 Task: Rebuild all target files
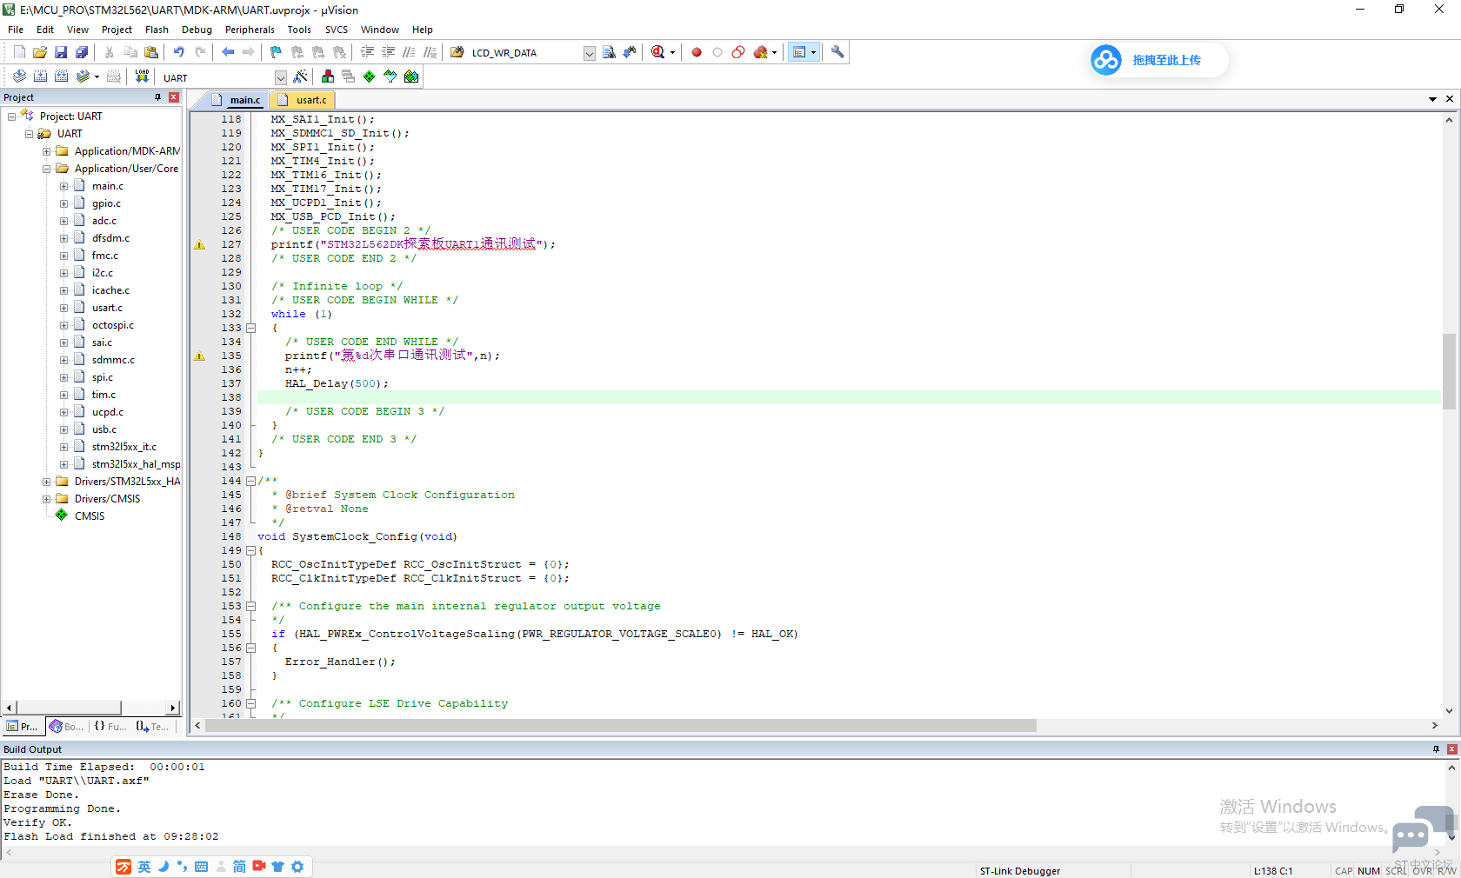[61, 76]
